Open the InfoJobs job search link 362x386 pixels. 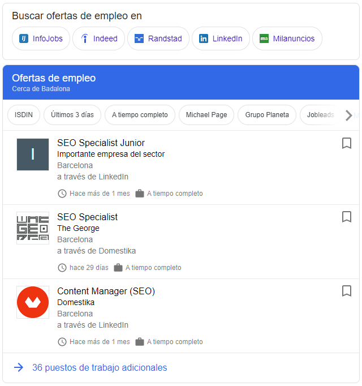41,38
